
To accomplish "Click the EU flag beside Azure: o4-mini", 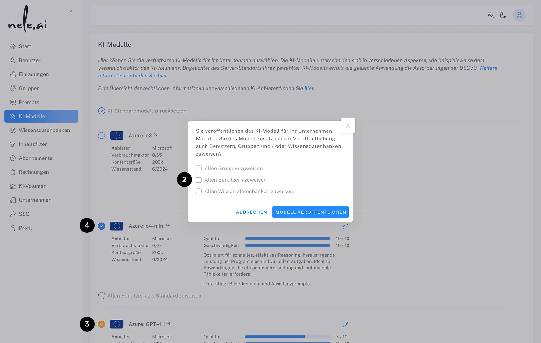I will tap(117, 226).
